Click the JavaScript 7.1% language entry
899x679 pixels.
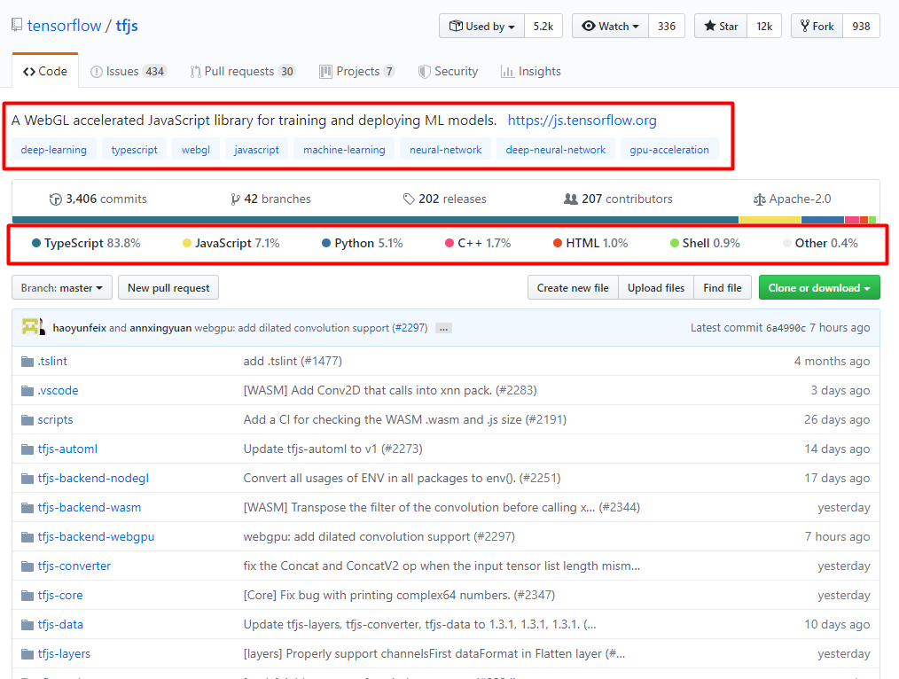231,243
